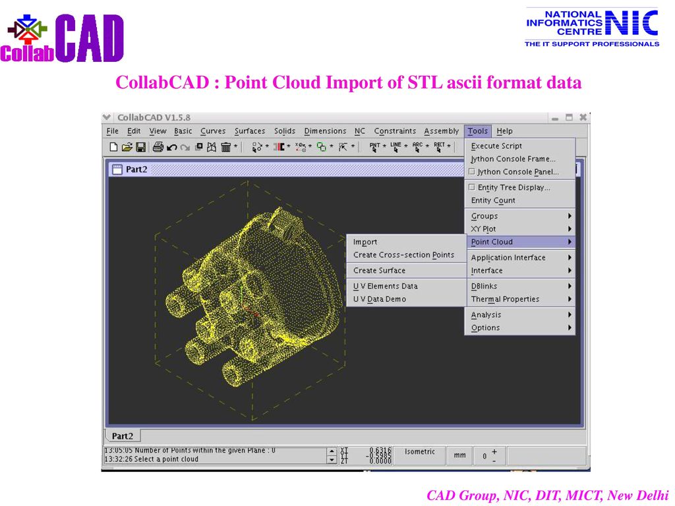This screenshot has height=506, width=675.
Task: Expand the Groups submenu
Action: (520, 216)
